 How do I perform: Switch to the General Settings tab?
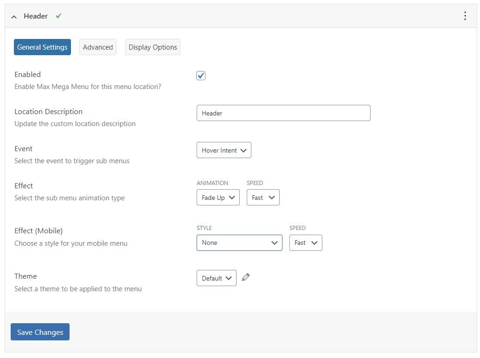42,47
